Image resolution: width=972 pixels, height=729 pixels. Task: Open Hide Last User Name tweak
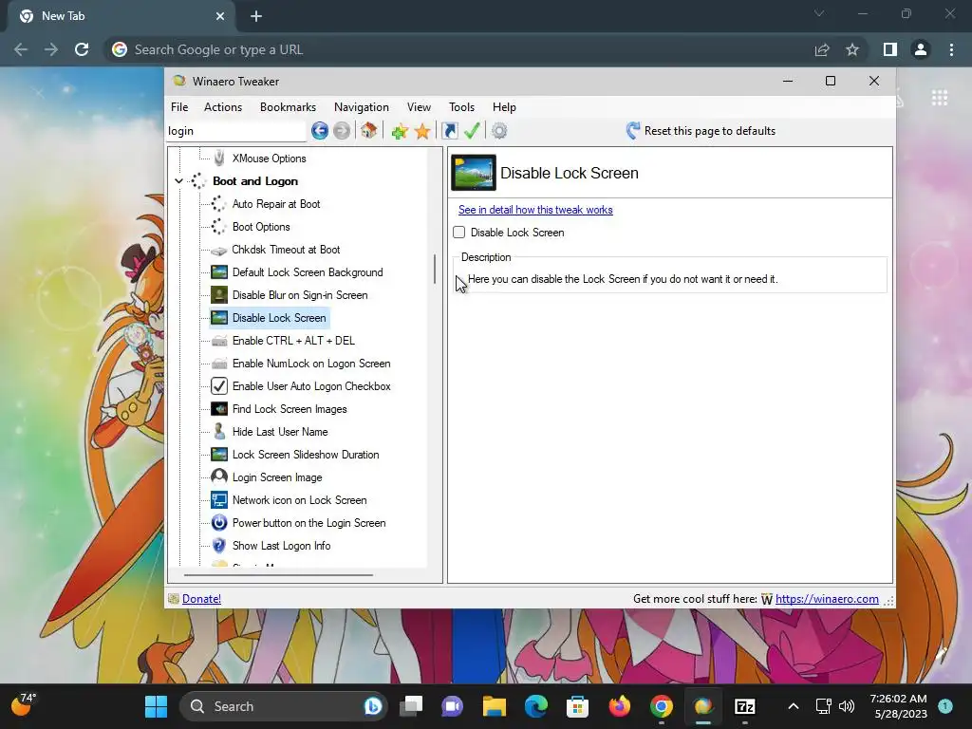(x=280, y=432)
